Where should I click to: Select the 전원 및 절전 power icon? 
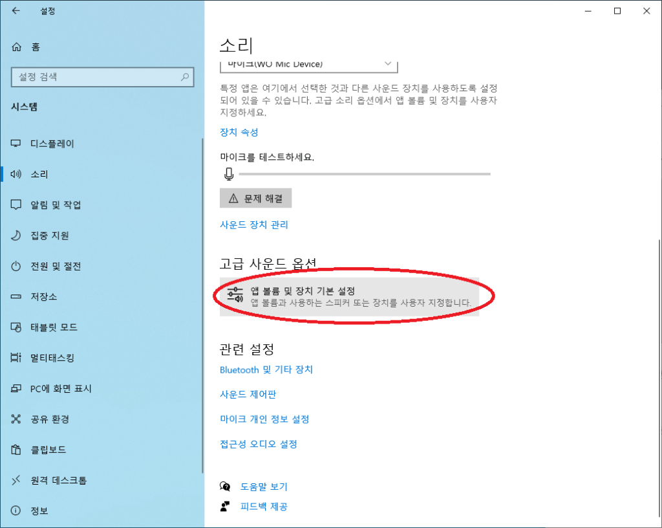17,266
